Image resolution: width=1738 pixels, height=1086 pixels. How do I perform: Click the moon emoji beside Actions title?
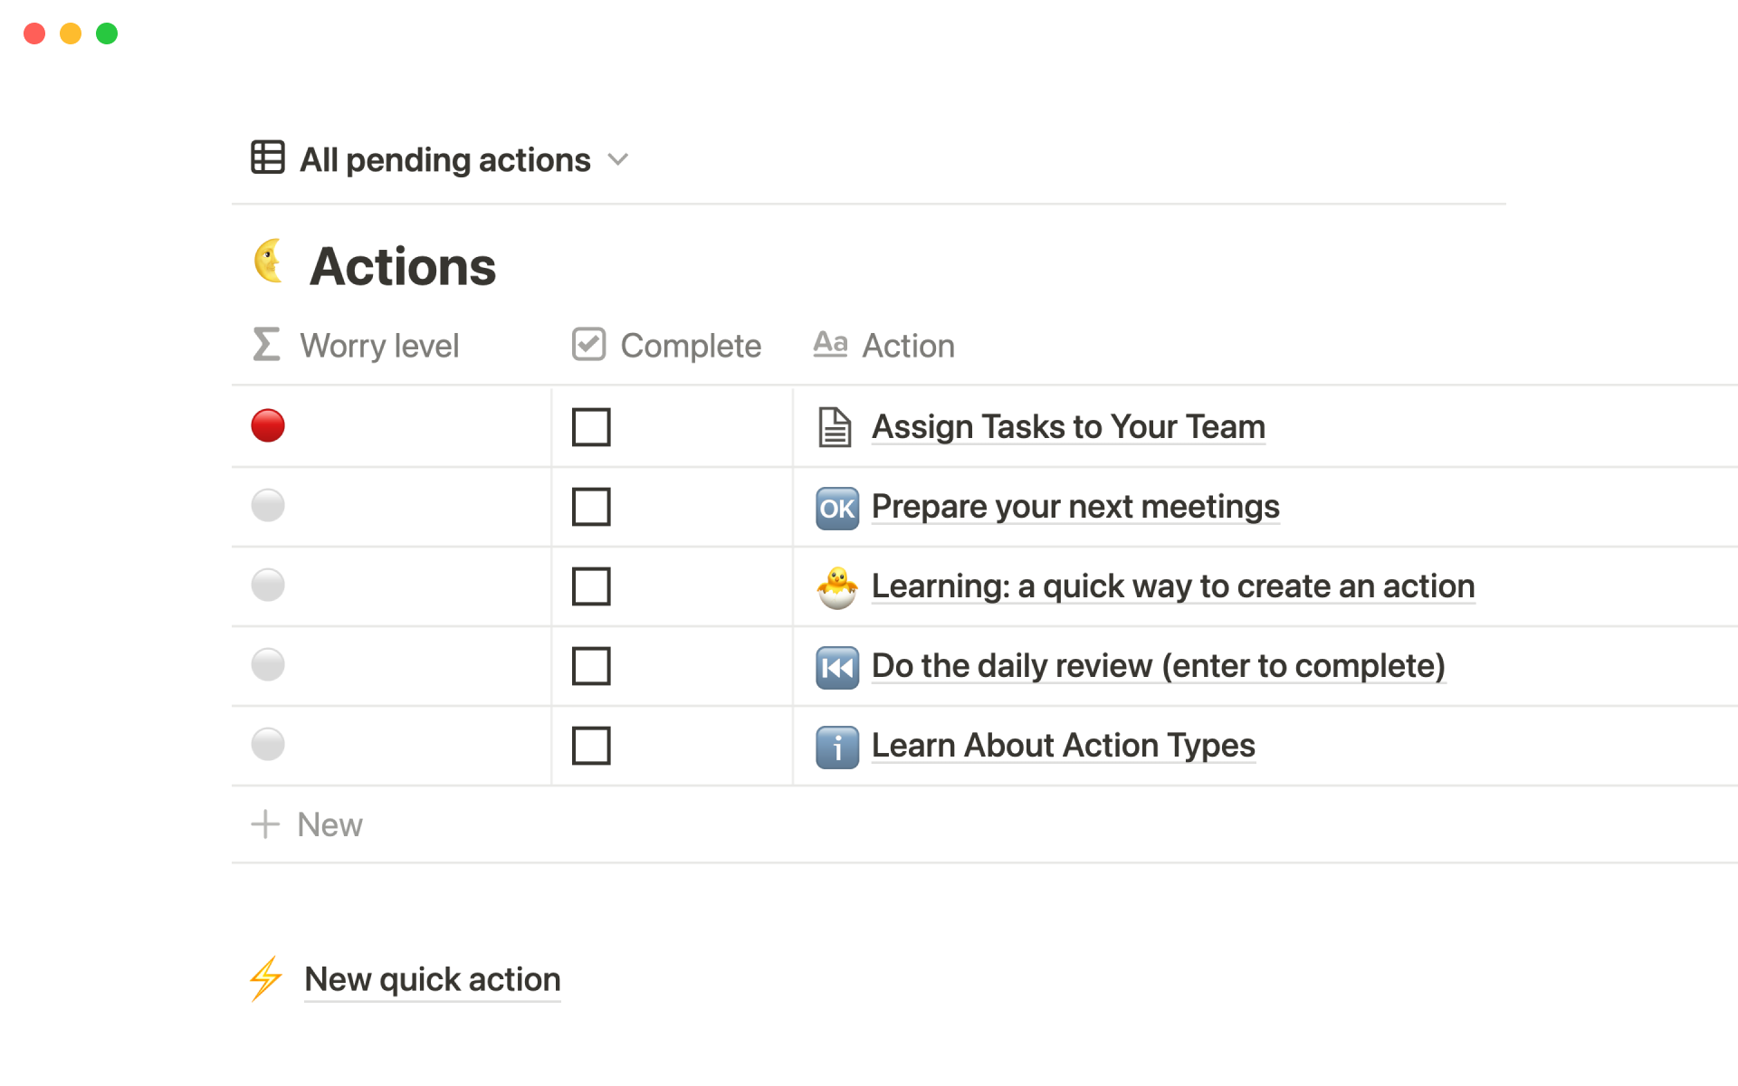(x=269, y=262)
